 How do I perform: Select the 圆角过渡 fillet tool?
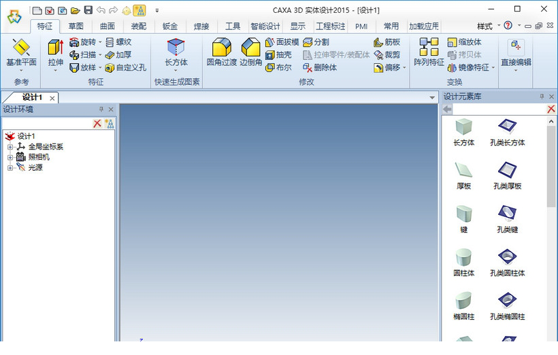coord(222,52)
